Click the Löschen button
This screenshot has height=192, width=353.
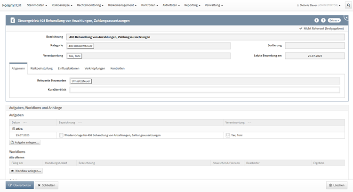click(337, 185)
